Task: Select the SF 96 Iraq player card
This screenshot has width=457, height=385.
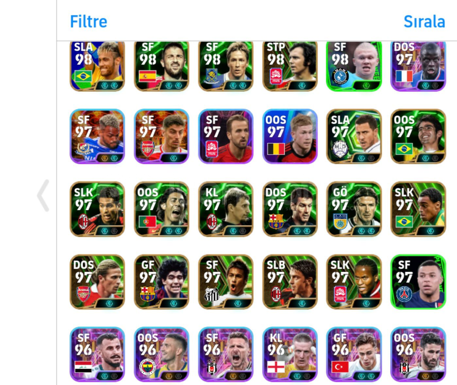Action: tap(97, 355)
